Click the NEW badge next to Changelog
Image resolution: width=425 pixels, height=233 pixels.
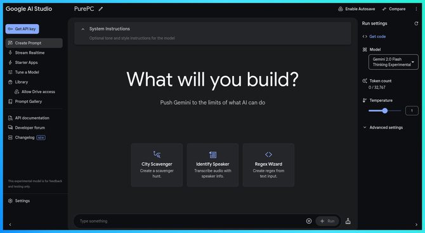[x=41, y=138]
